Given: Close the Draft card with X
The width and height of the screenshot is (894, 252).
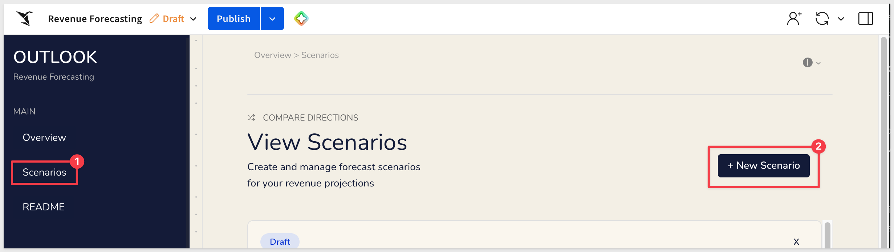Looking at the screenshot, I should click(796, 242).
